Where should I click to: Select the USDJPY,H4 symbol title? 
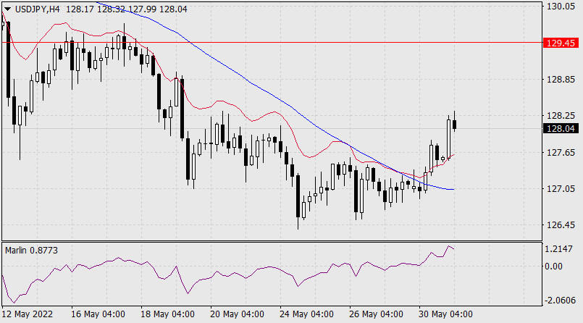(37, 9)
